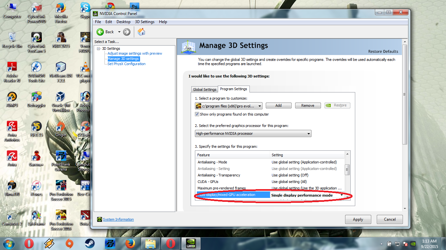
Task: Launch LifeFrame desktop shortcut
Action: tap(37, 218)
